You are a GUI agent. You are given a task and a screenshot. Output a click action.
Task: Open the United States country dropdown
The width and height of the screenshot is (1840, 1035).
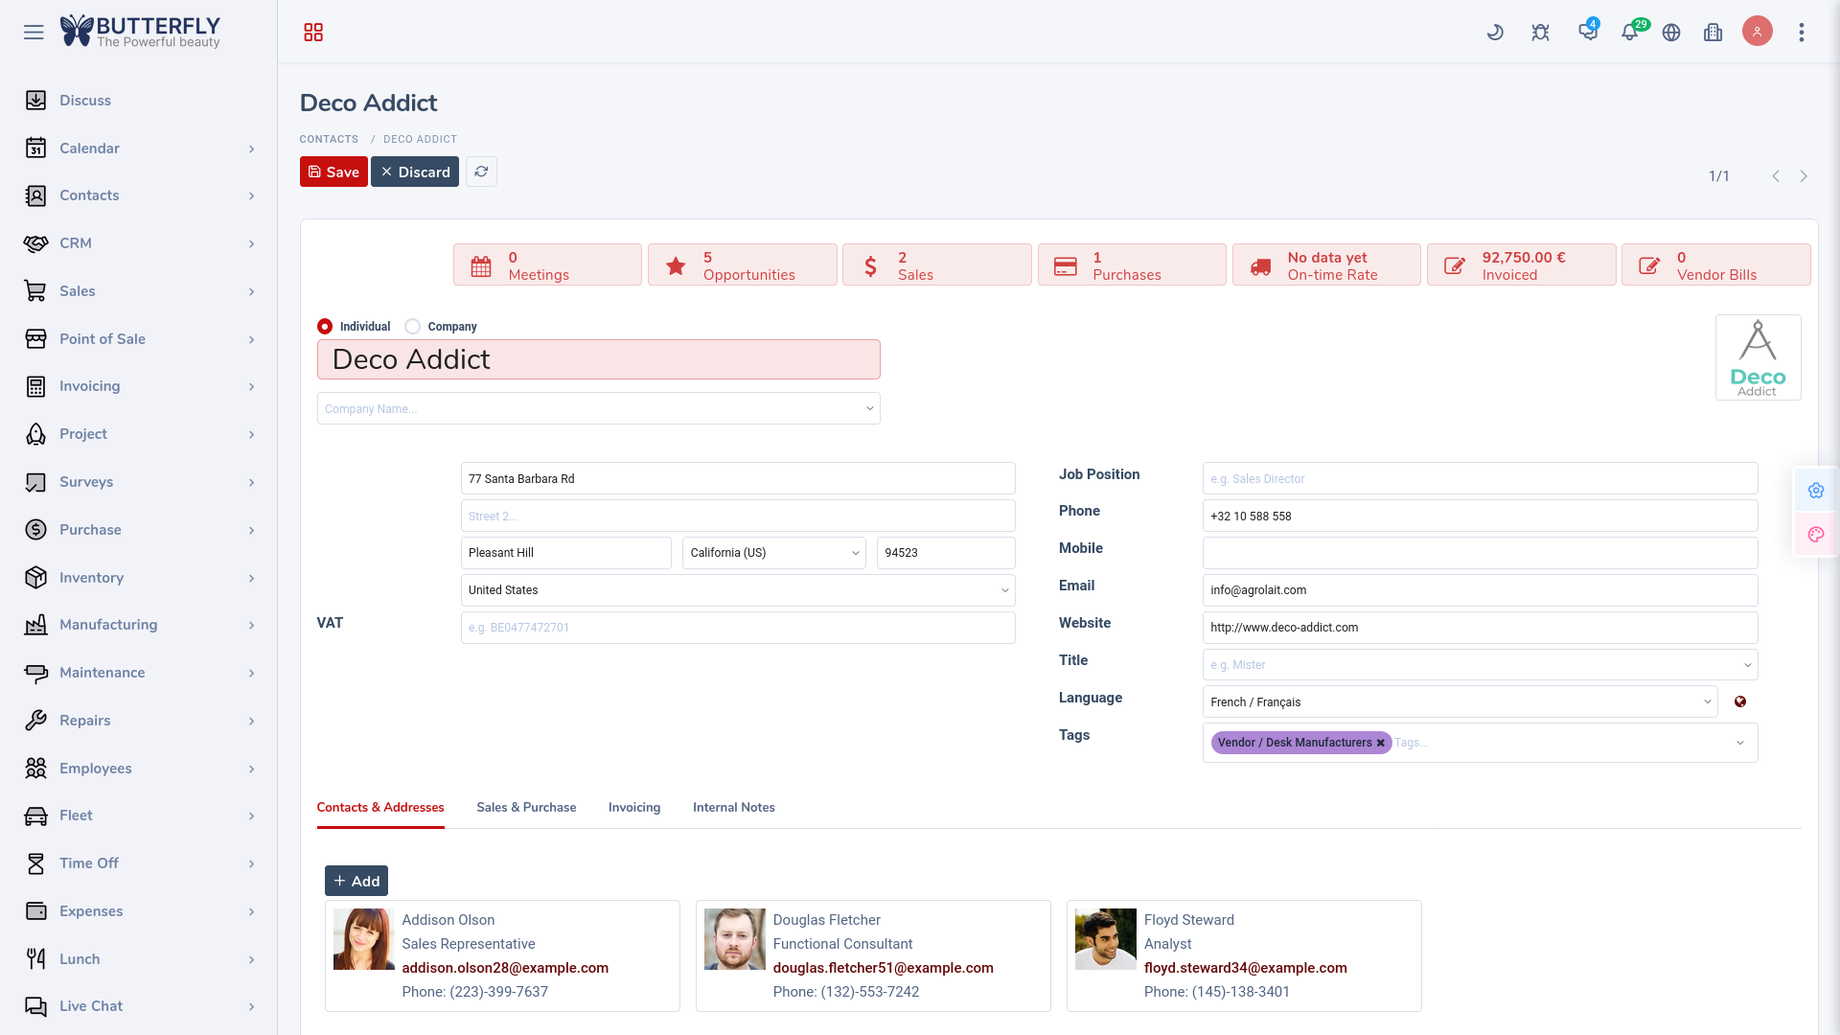click(738, 590)
